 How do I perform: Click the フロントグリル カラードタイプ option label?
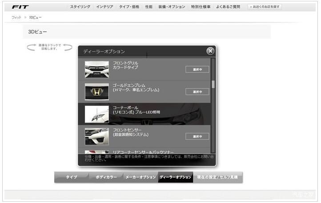(x=125, y=65)
